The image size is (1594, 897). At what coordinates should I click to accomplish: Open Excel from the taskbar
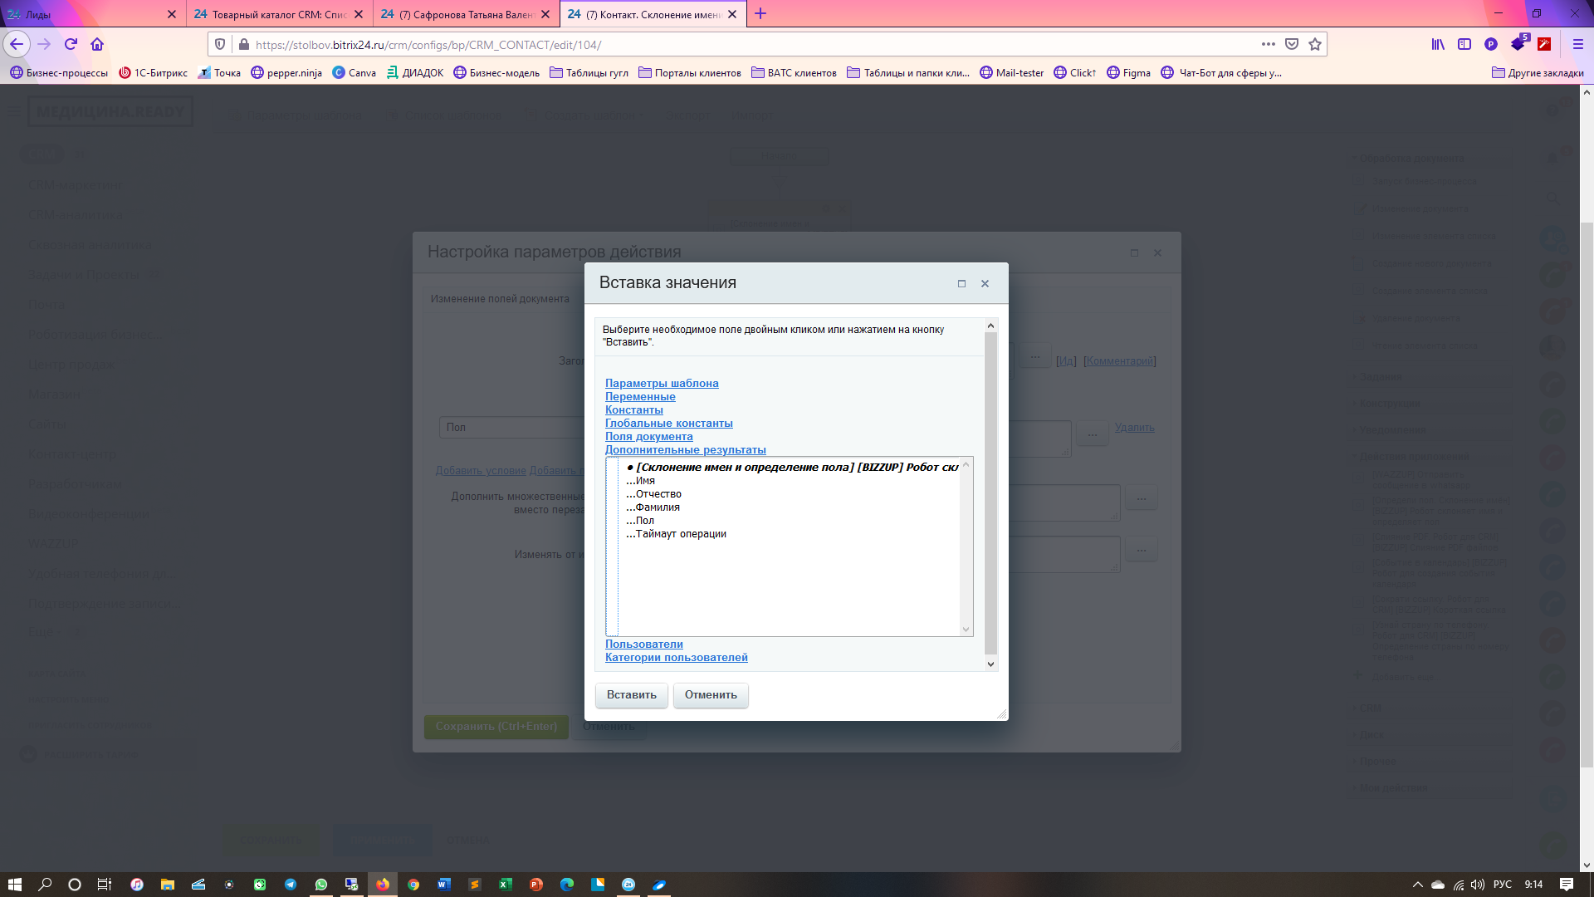tap(505, 885)
